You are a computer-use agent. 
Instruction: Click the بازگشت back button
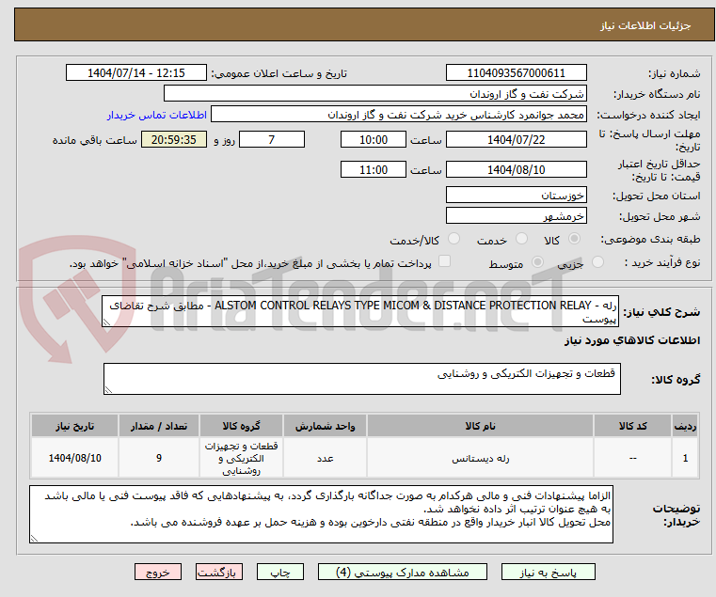219,572
